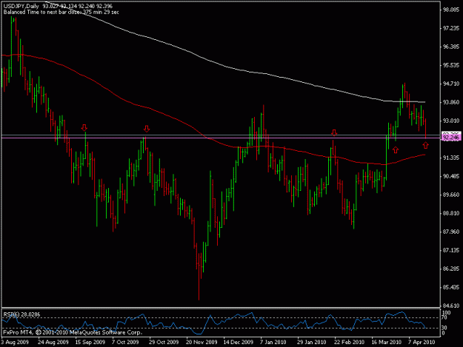This screenshot has height=347, width=463.
Task: Click the 15 Sep 2009 date label
Action: tap(90, 343)
